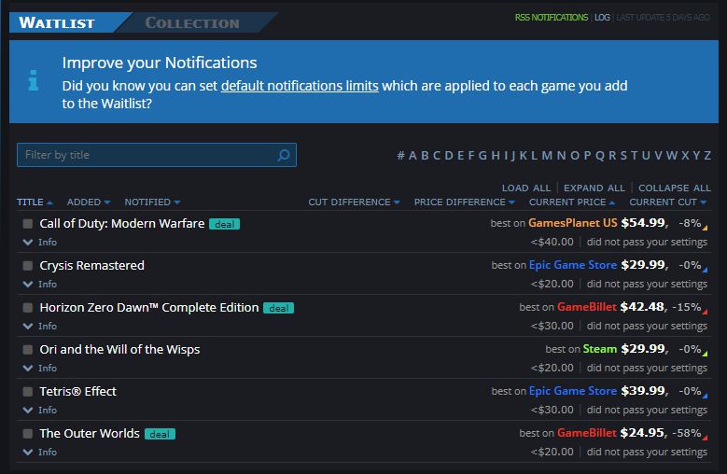
Task: Click blue corner marker on Tetris Effect row
Action: click(706, 396)
